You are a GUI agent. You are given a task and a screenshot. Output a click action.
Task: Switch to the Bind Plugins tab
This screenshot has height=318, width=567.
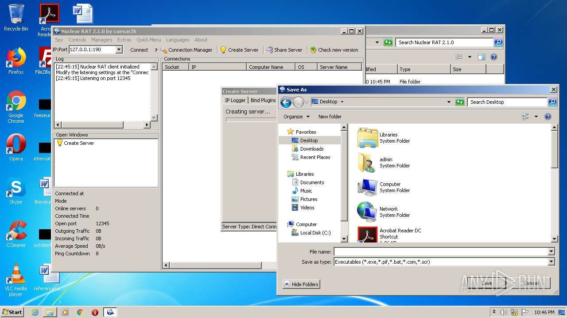point(263,100)
